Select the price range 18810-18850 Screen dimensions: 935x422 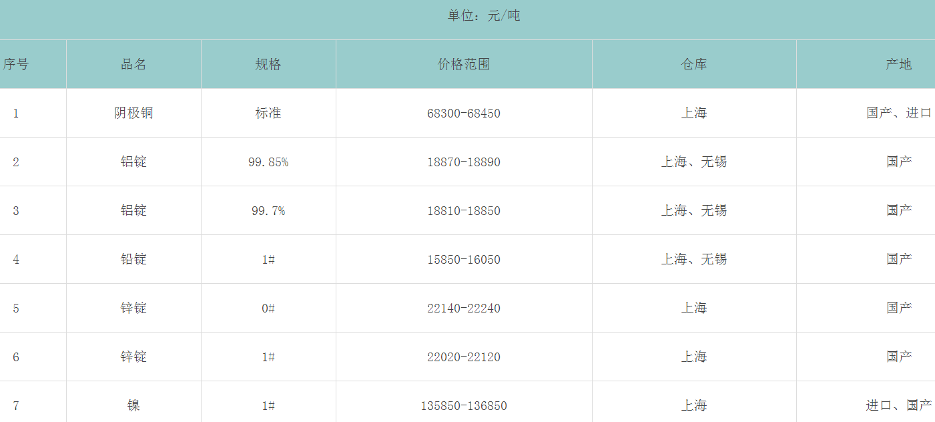click(464, 211)
